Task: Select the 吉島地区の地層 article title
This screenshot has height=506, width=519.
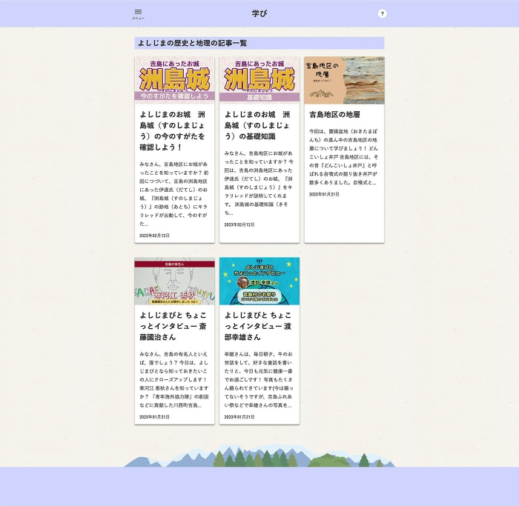Action: click(x=334, y=115)
